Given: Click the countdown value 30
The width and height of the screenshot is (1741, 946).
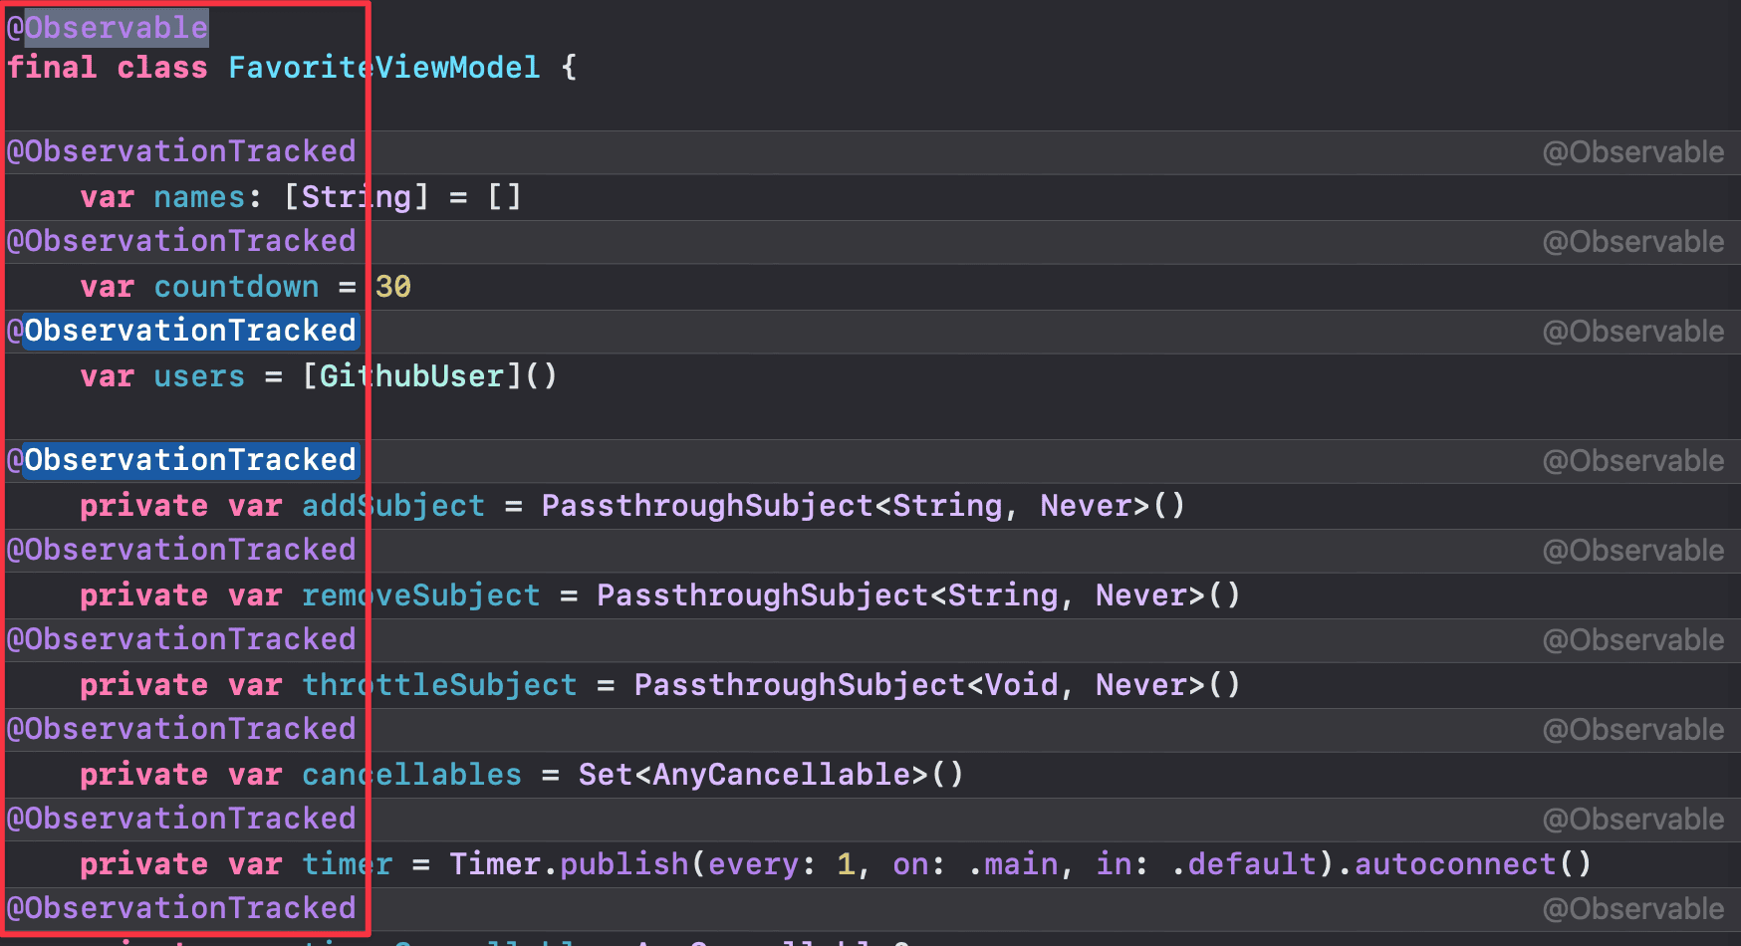Looking at the screenshot, I should coord(393,287).
